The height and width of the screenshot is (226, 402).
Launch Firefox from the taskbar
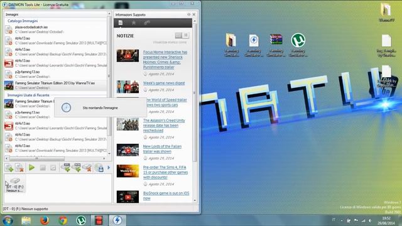[45, 220]
